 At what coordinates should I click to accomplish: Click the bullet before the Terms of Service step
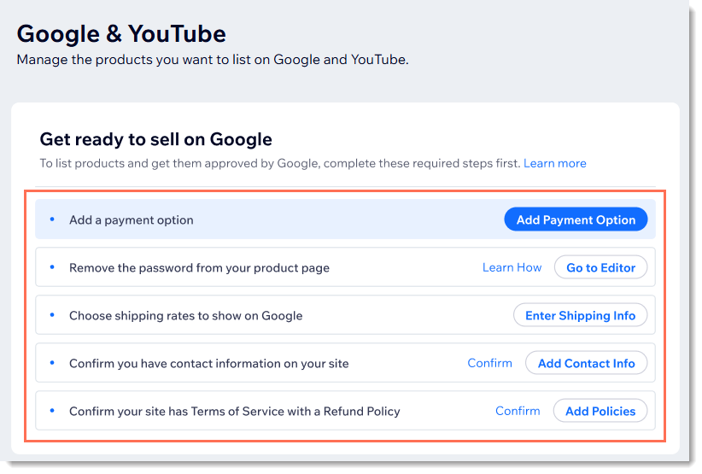(52, 411)
